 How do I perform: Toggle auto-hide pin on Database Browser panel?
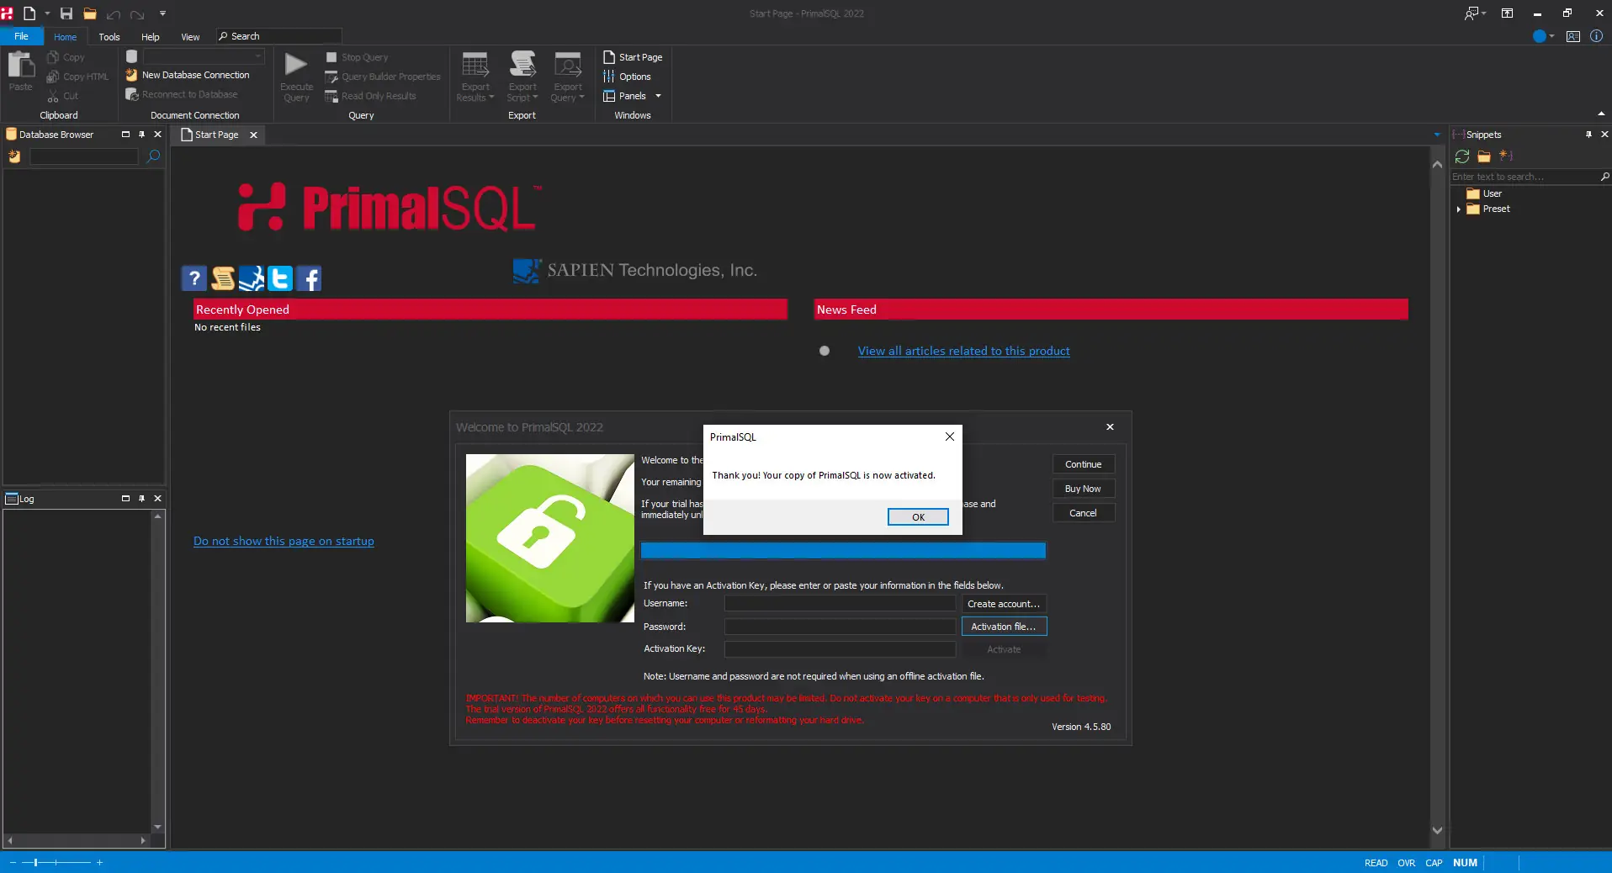141,135
